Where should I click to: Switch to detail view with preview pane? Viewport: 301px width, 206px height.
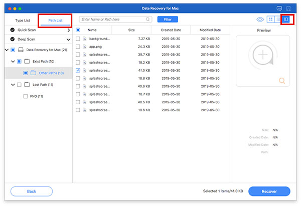coord(285,19)
